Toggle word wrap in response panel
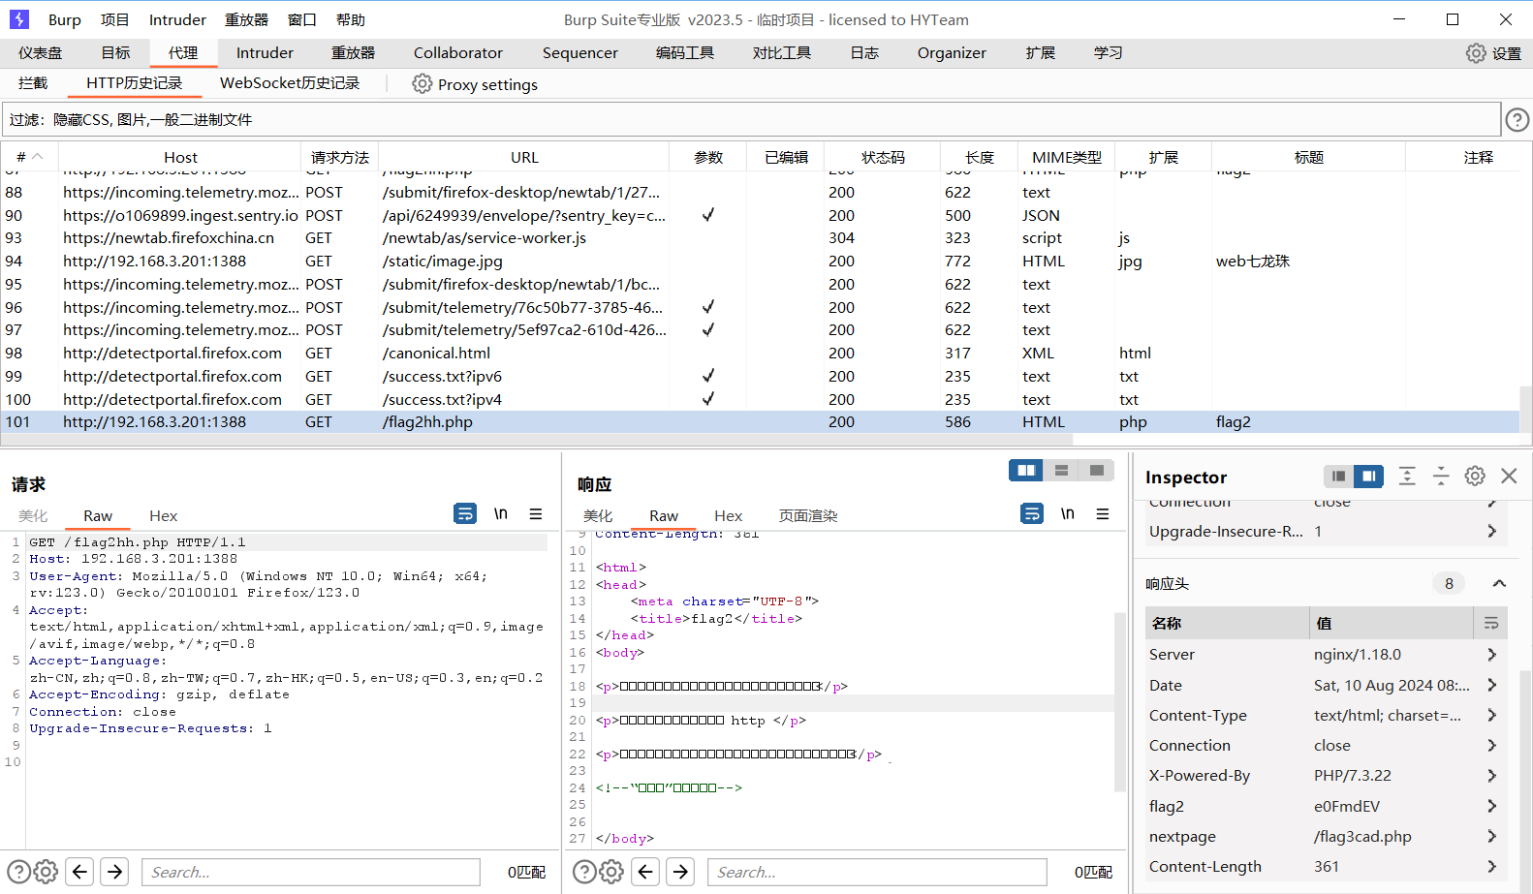This screenshot has width=1533, height=894. [x=1032, y=513]
